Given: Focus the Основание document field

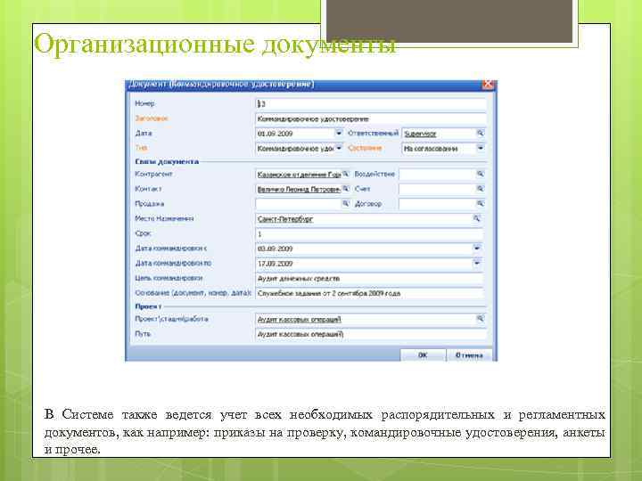Looking at the screenshot, I should click(369, 293).
